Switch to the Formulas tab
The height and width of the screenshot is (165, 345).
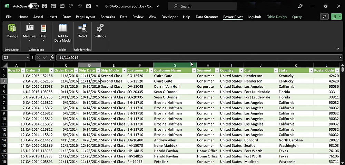coord(108,17)
